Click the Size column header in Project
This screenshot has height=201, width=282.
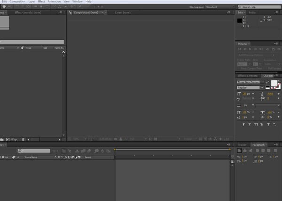pyautogui.click(x=45, y=48)
